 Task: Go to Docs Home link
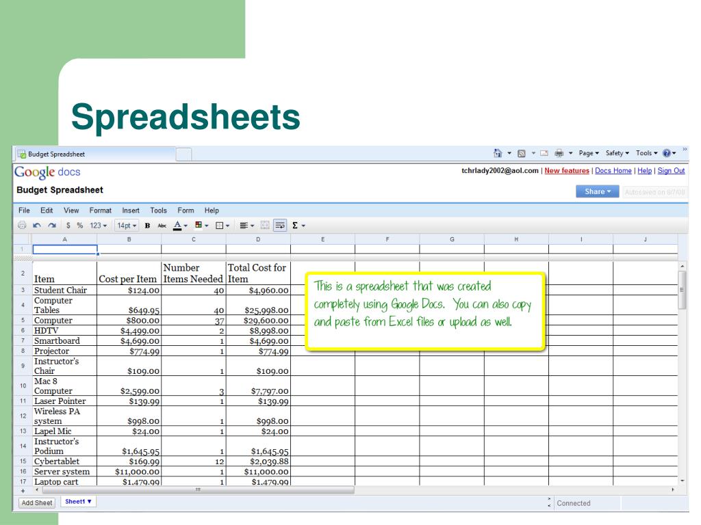(x=613, y=170)
